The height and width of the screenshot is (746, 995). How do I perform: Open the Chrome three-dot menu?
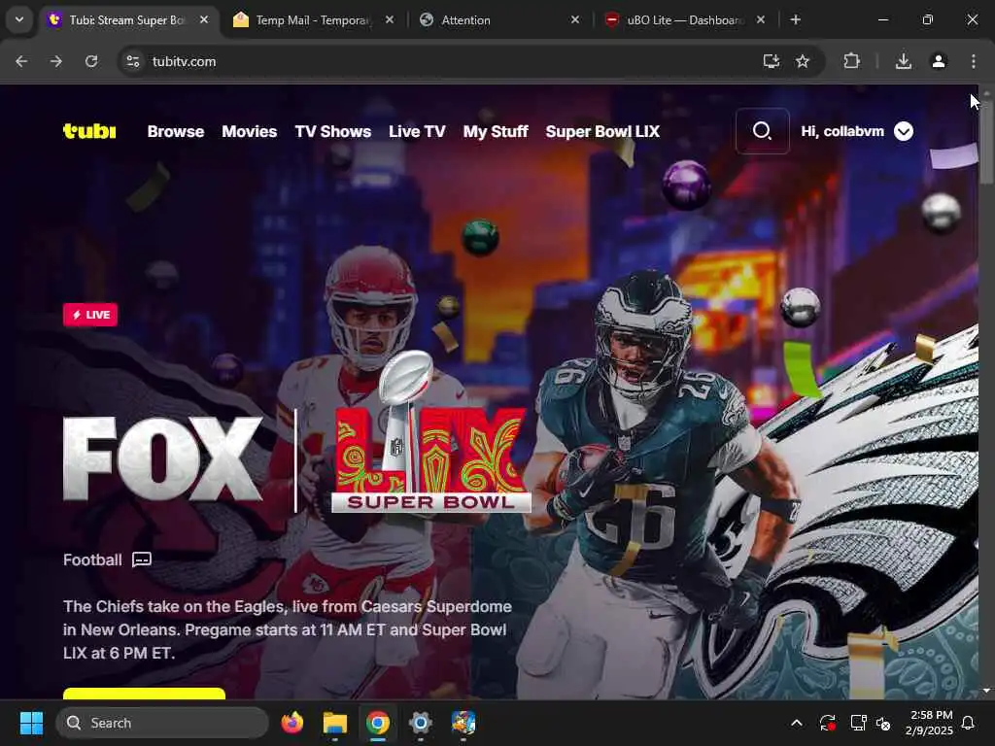(974, 61)
